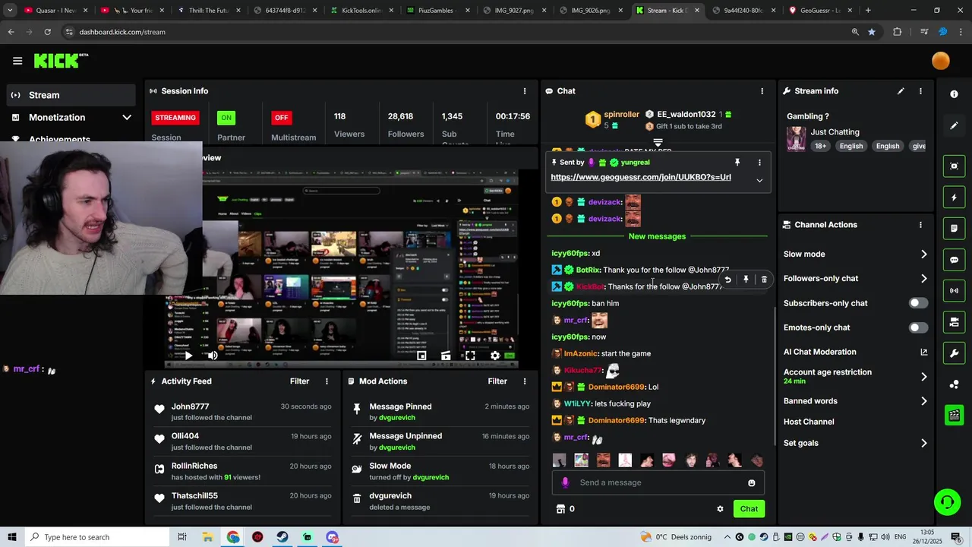Click the green headset support button
The height and width of the screenshot is (547, 972).
pos(946,502)
